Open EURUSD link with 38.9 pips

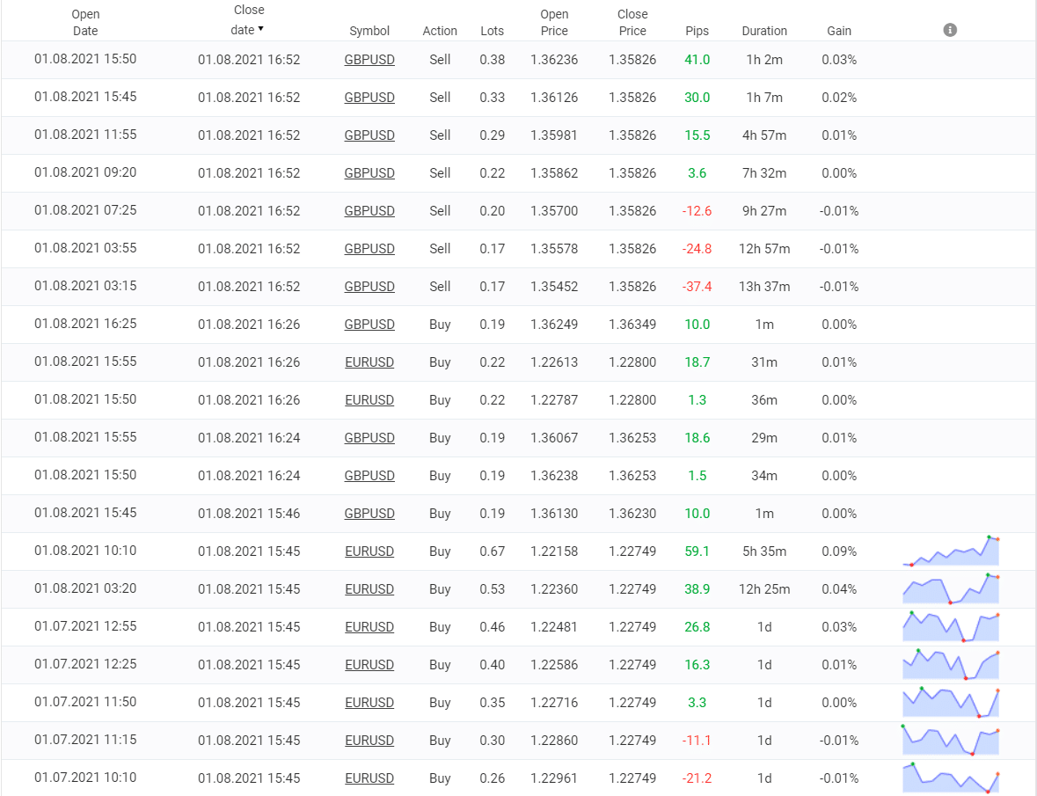point(369,589)
